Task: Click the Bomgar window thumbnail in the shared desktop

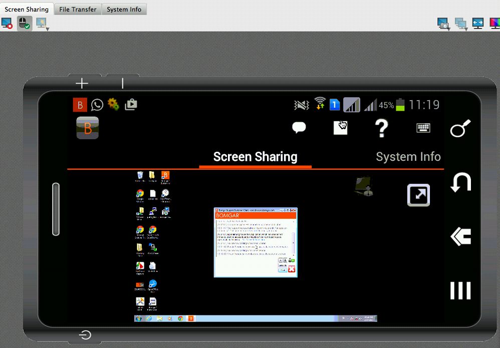Action: (x=256, y=242)
